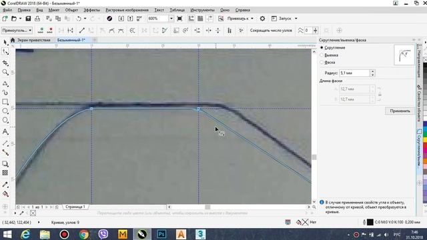Select the Color Eyedropper tool

point(5,185)
